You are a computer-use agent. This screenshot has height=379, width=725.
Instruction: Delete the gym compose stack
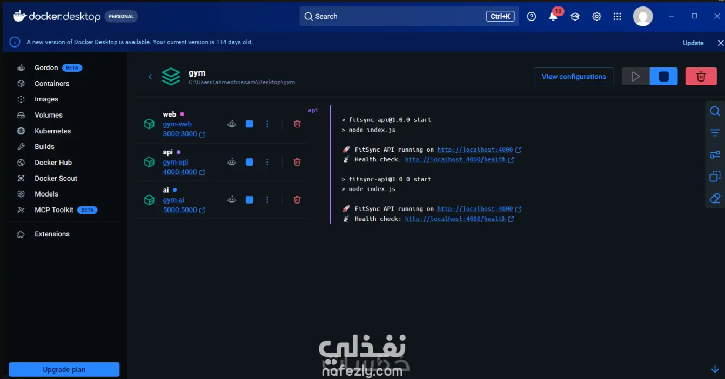coord(701,77)
